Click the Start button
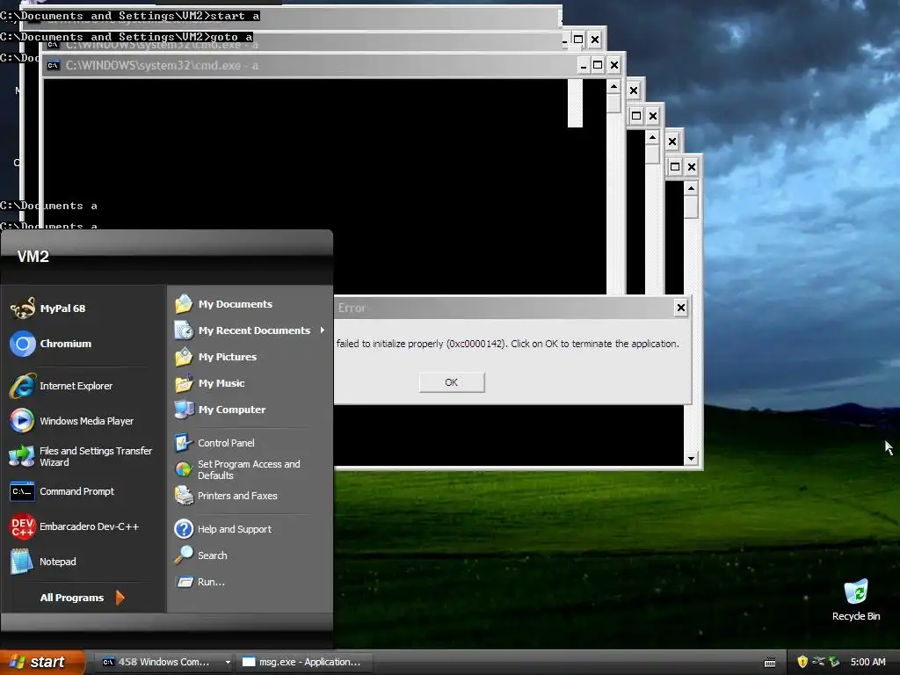 pyautogui.click(x=42, y=662)
